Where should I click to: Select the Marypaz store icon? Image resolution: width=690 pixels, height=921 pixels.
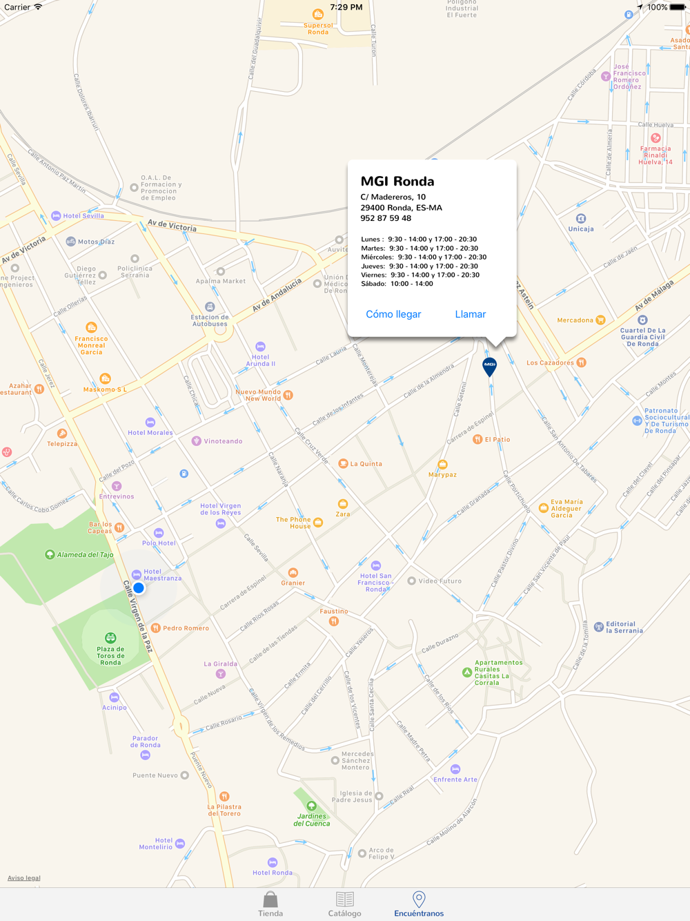(x=442, y=465)
